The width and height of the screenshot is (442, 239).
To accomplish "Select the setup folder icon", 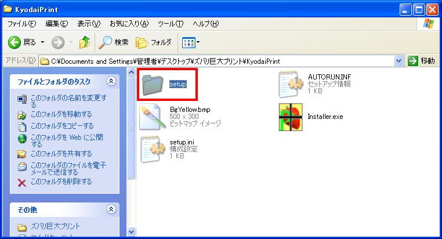I will 152,85.
